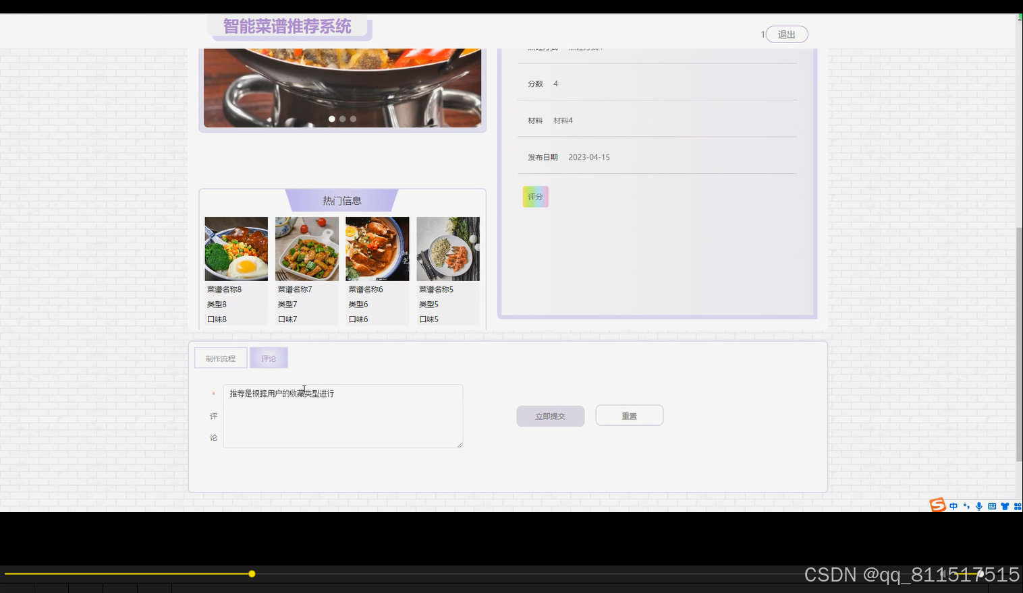Click text 菜谱名称7

(295, 290)
